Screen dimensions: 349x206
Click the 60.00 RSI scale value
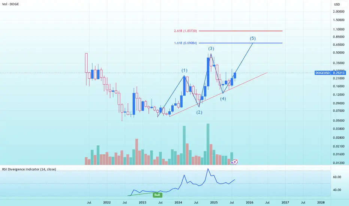coord(337,177)
